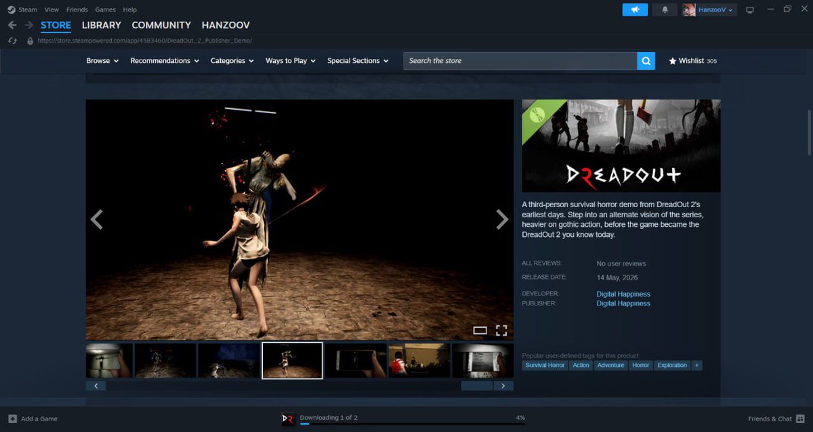Switch to the LIBRARY tab
This screenshot has width=813, height=432.
(x=102, y=25)
